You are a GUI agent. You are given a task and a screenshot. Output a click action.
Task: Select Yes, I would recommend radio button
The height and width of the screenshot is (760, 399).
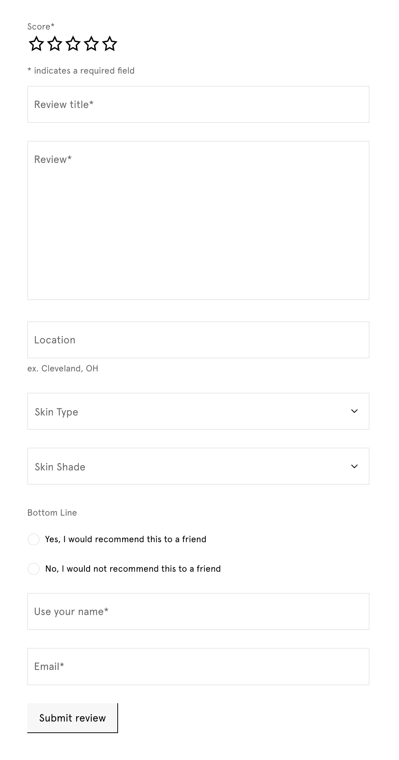click(x=34, y=539)
